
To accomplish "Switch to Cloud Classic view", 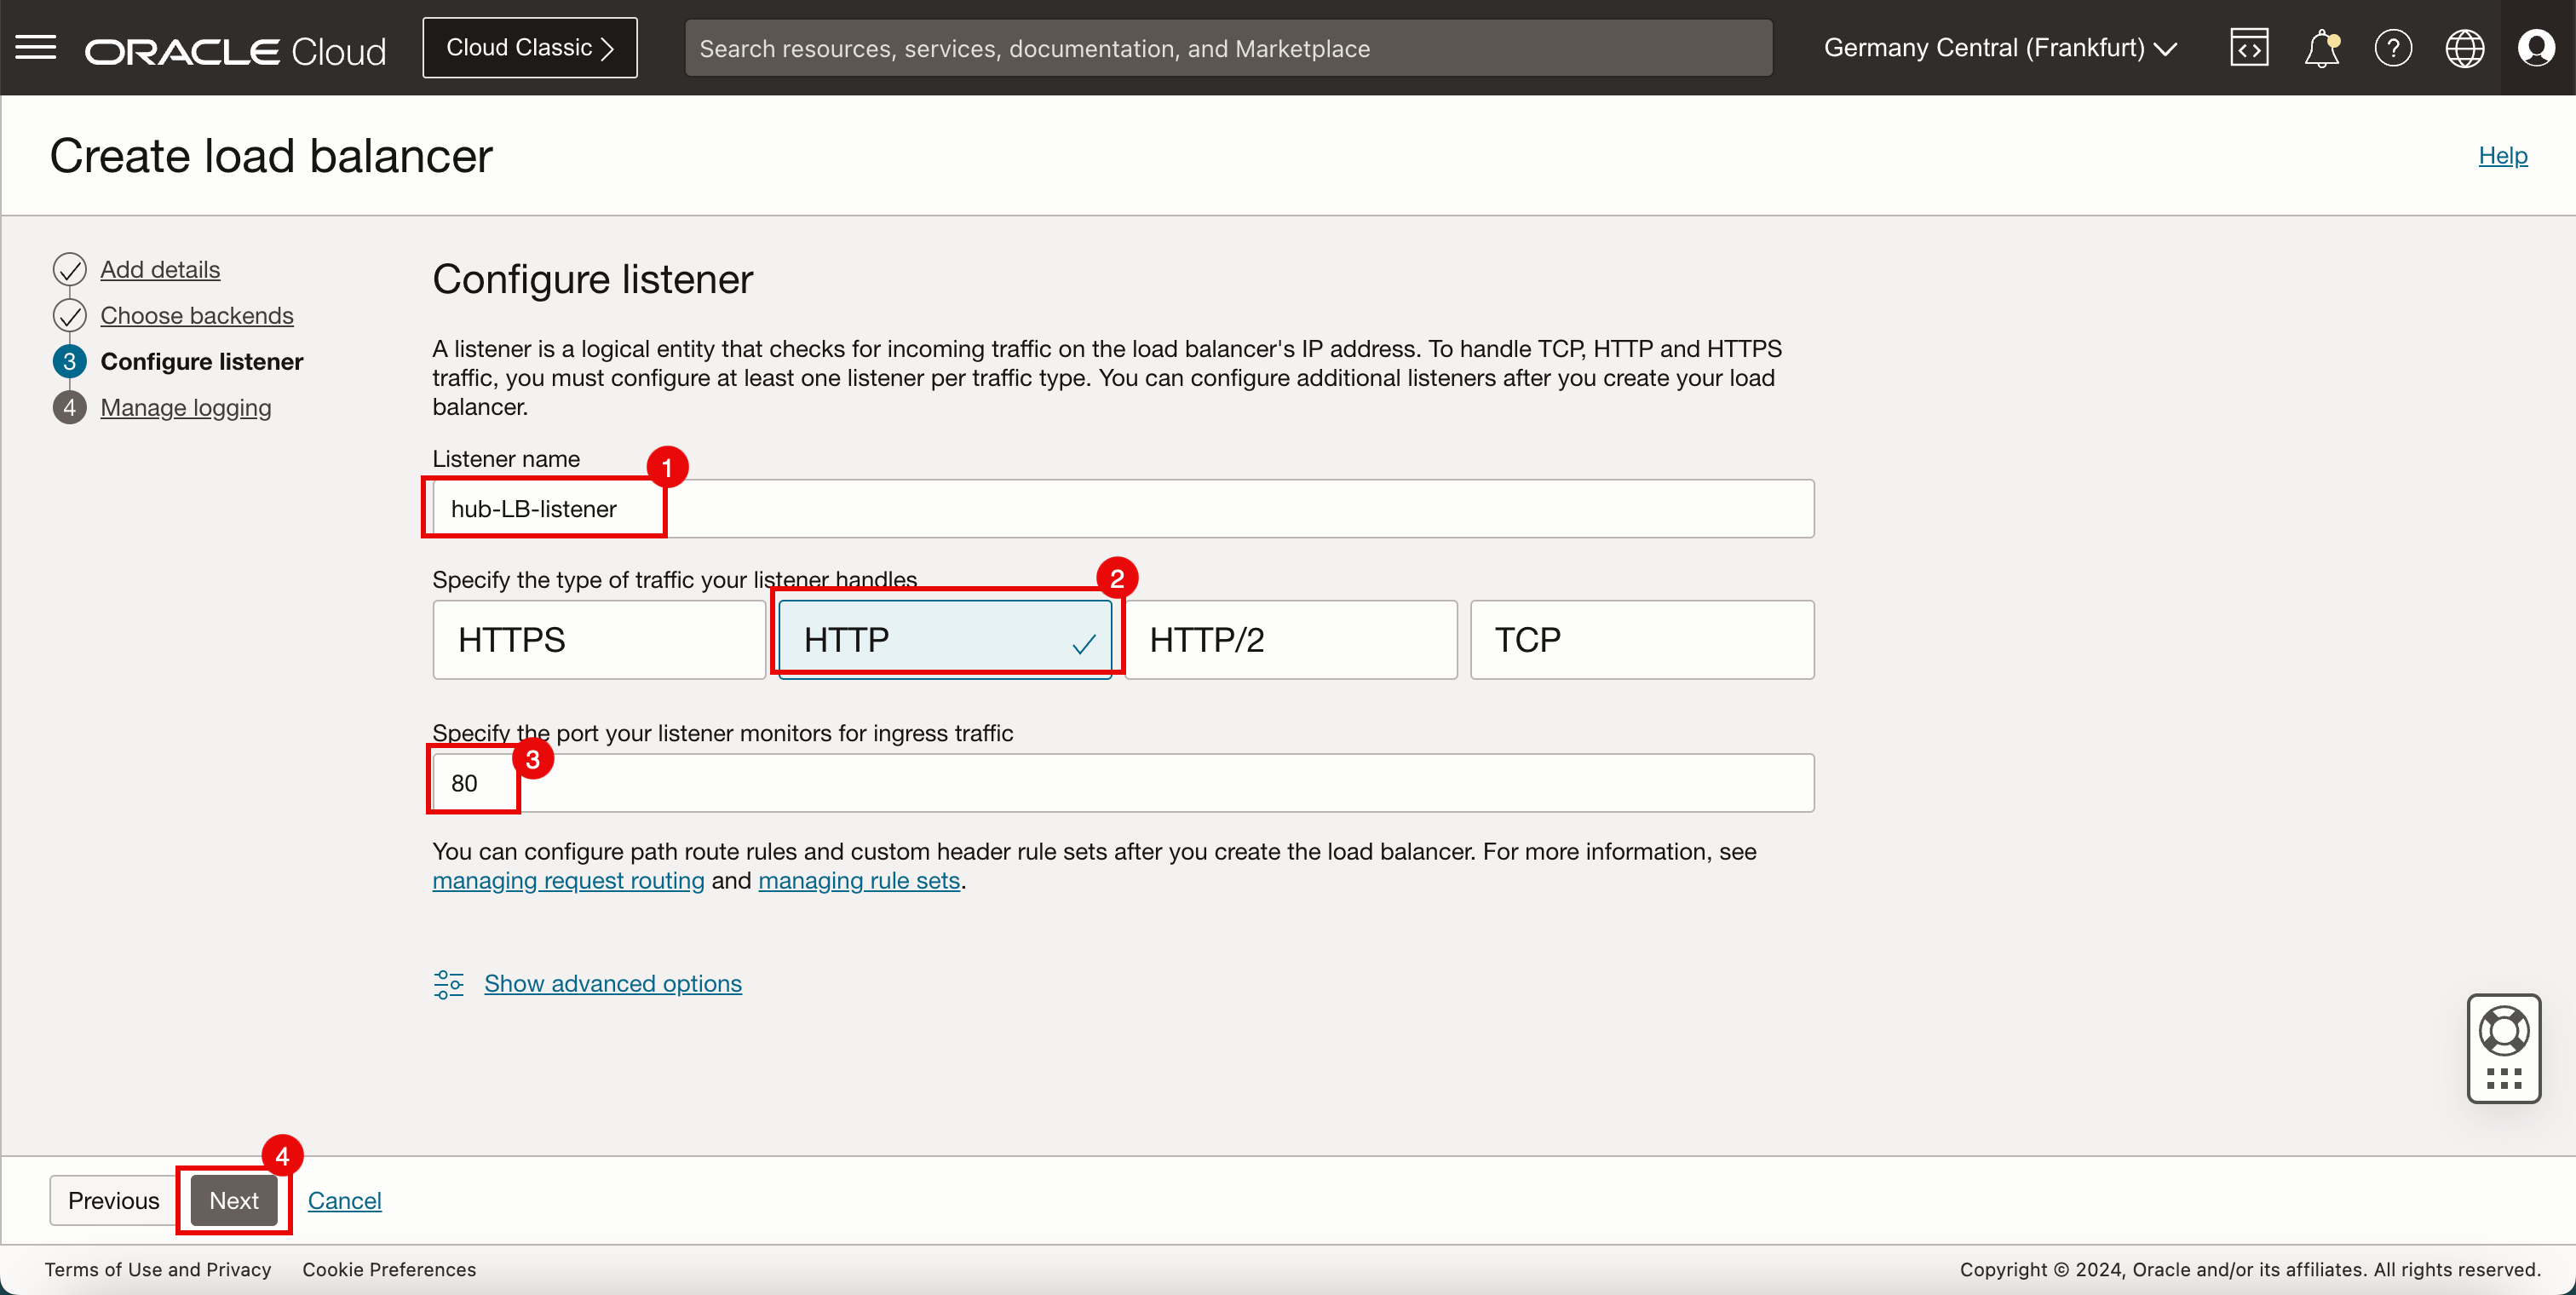I will pos(526,46).
